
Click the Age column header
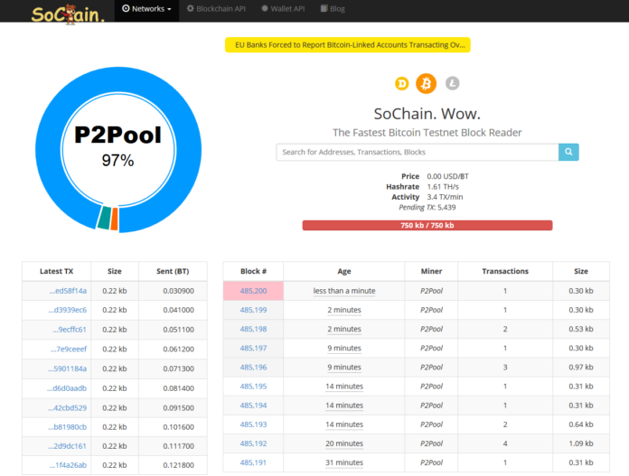tap(344, 272)
